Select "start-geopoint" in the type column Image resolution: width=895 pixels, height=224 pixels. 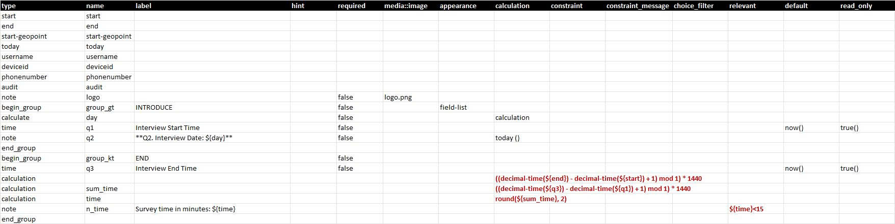point(24,36)
